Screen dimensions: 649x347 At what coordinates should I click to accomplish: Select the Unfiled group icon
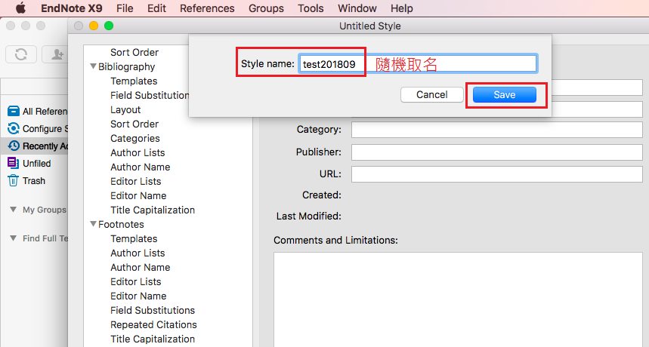(x=14, y=163)
